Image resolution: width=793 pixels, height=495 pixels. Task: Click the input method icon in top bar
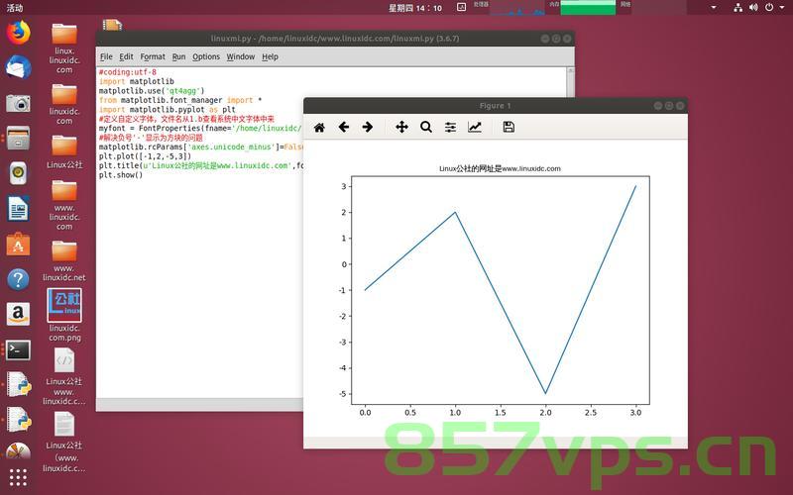tap(461, 7)
